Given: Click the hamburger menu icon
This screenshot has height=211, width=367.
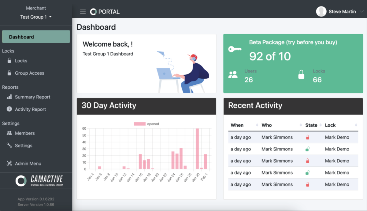Looking at the screenshot, I should pos(83,12).
